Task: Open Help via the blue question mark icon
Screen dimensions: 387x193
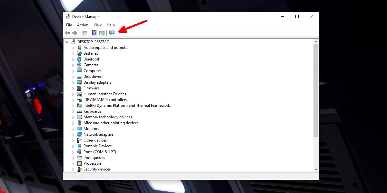Action: (x=94, y=32)
